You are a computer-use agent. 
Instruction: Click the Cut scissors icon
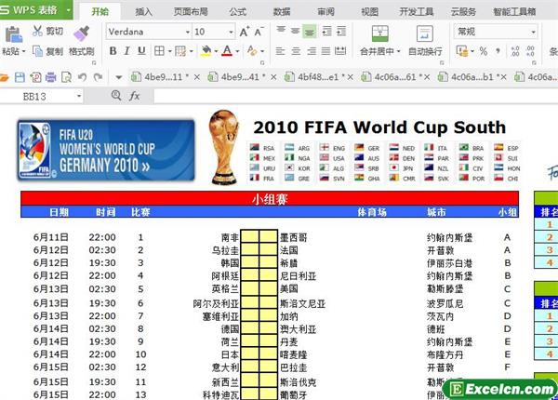pyautogui.click(x=37, y=31)
